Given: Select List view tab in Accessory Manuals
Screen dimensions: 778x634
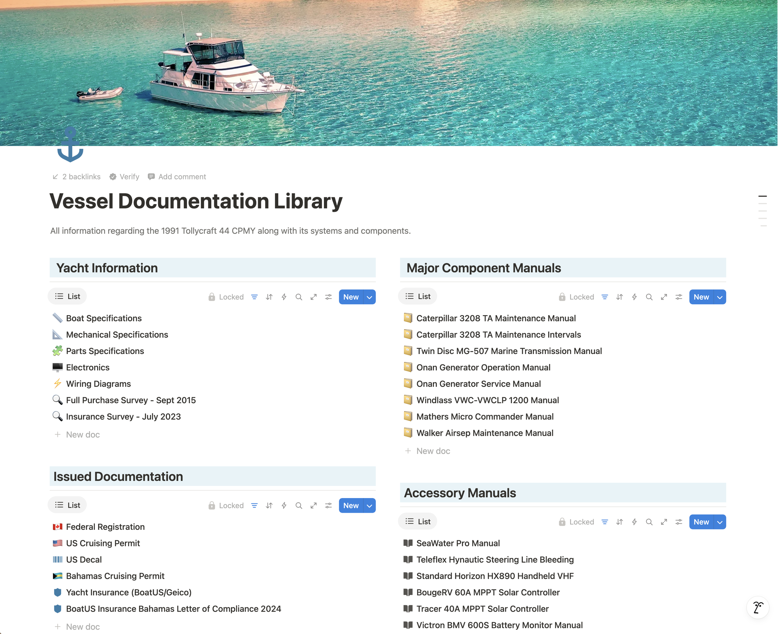Looking at the screenshot, I should [x=418, y=521].
